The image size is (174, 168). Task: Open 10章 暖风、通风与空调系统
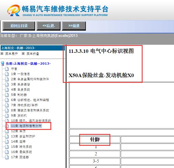(x=31, y=121)
